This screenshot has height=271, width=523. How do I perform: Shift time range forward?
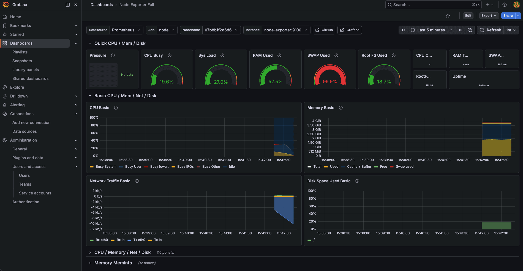[460, 30]
